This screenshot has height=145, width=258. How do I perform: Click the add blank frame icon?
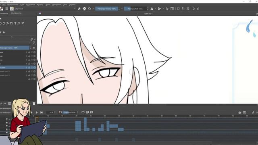83,112
